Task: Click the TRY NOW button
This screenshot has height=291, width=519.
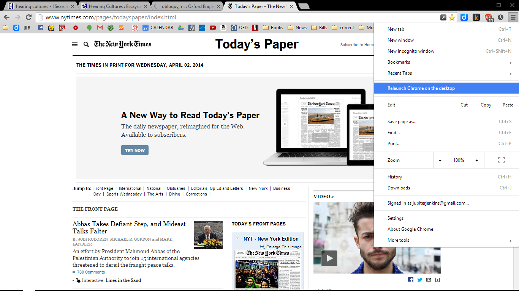Action: [135, 150]
